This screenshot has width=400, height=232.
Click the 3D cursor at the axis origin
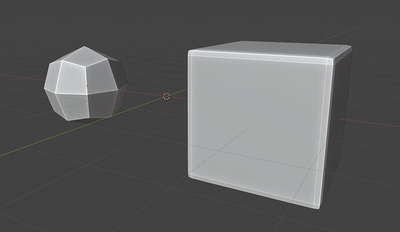[166, 96]
